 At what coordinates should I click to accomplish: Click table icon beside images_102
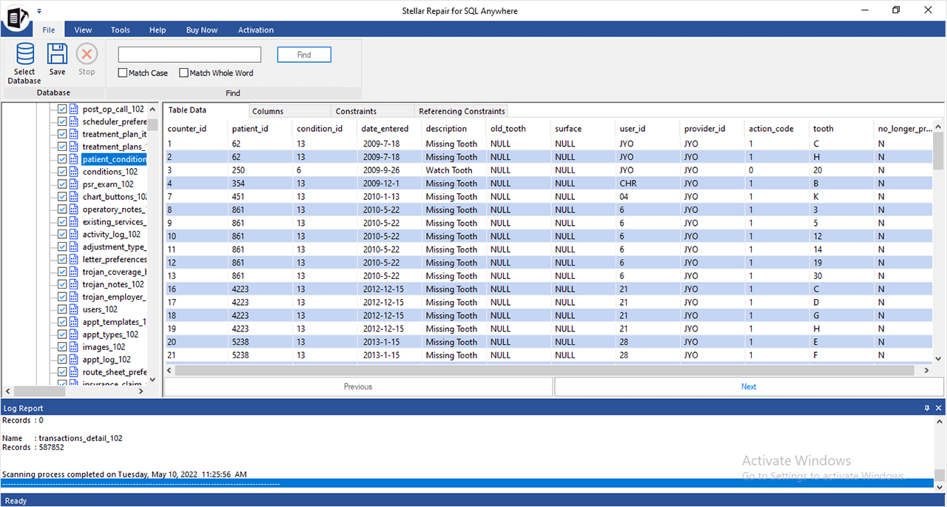click(73, 347)
